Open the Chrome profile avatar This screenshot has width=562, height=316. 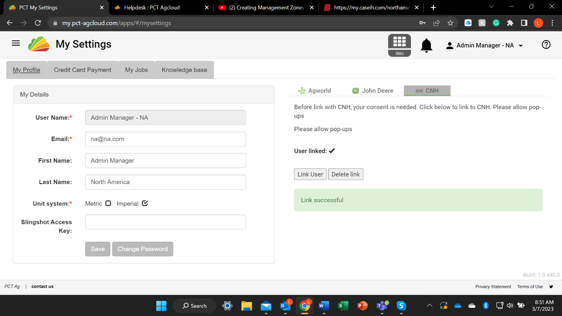pos(538,23)
